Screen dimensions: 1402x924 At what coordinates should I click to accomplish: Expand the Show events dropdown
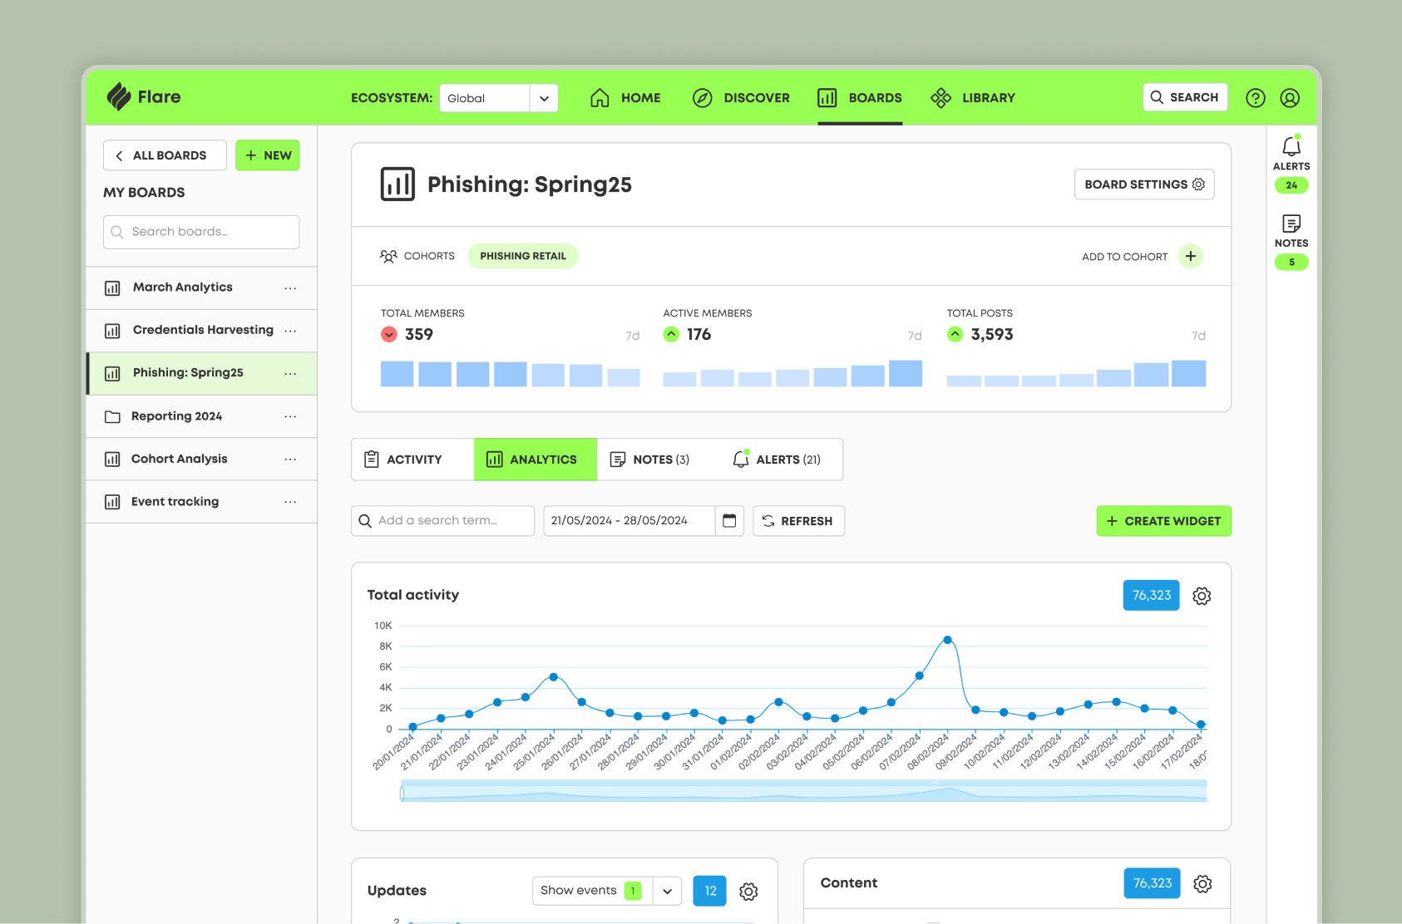(667, 891)
